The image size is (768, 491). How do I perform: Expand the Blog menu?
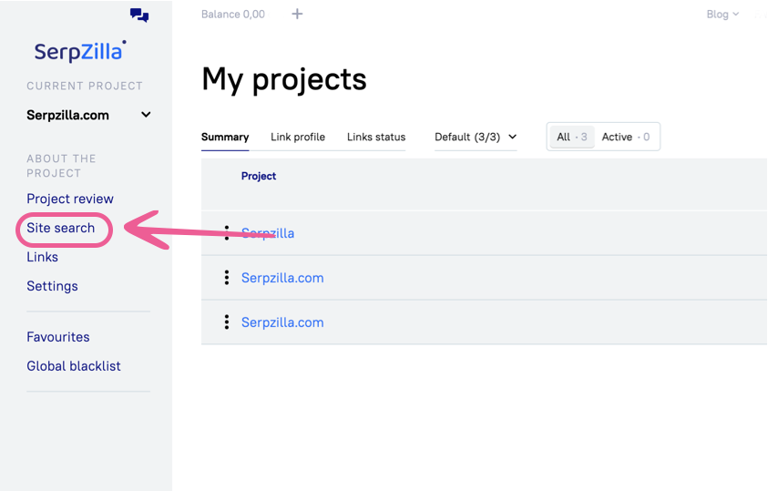722,15
